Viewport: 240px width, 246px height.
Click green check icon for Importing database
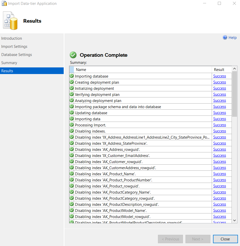(72, 76)
